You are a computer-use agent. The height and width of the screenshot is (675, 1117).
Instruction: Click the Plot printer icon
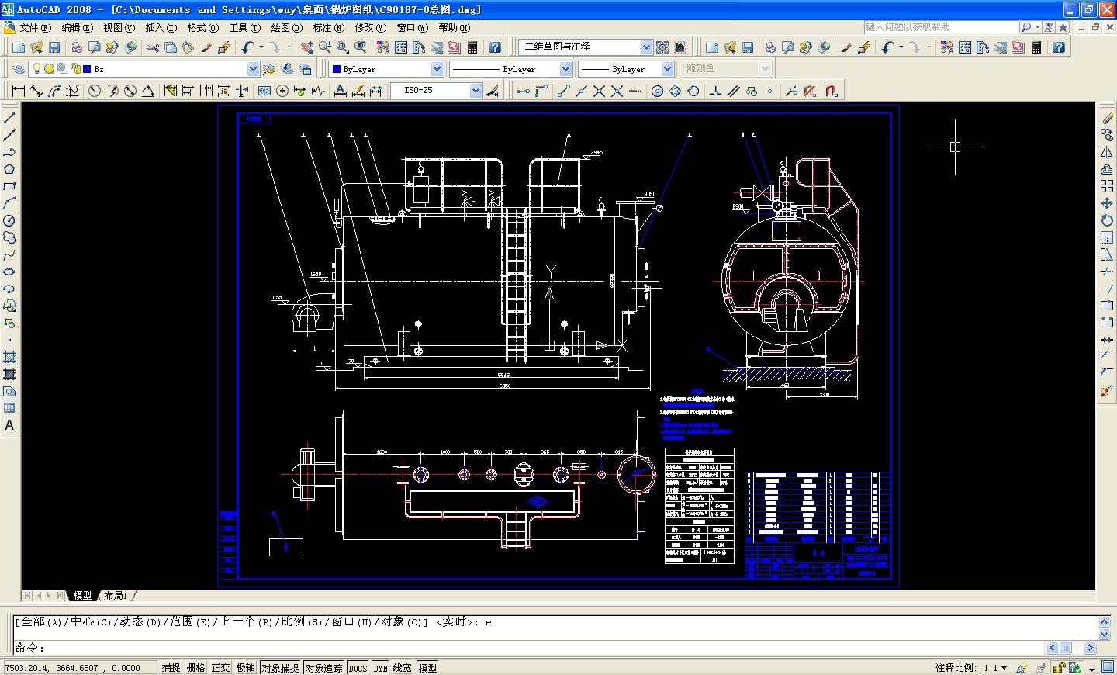pyautogui.click(x=77, y=47)
